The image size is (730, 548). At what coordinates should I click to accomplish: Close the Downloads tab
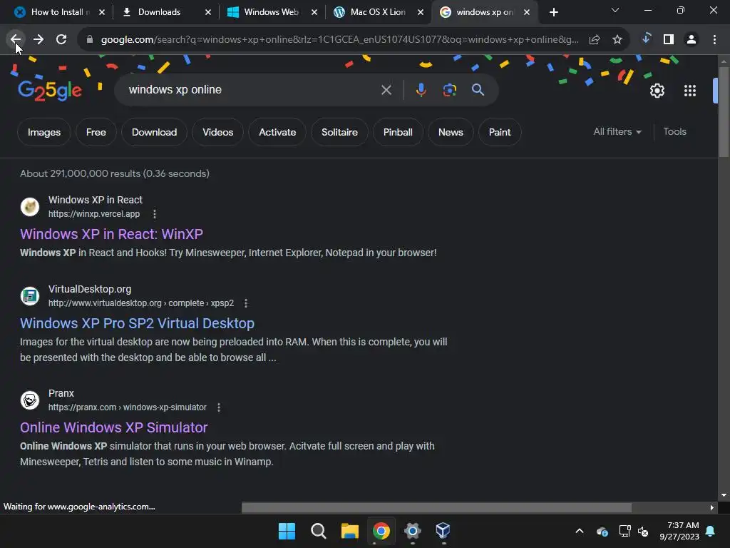(x=208, y=13)
